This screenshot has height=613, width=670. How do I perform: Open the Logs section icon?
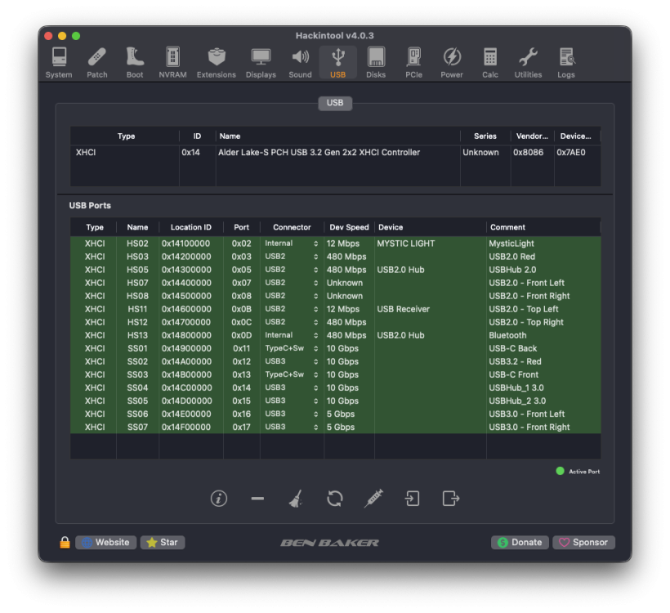[x=566, y=62]
